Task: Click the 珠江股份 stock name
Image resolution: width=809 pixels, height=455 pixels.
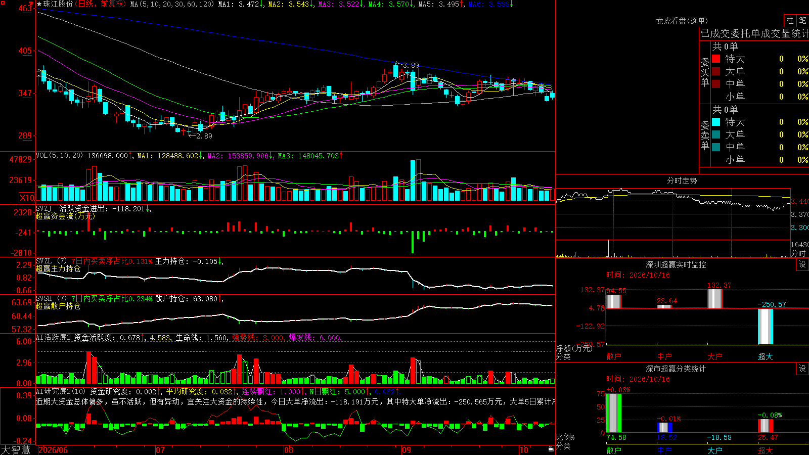Action: pyautogui.click(x=58, y=4)
